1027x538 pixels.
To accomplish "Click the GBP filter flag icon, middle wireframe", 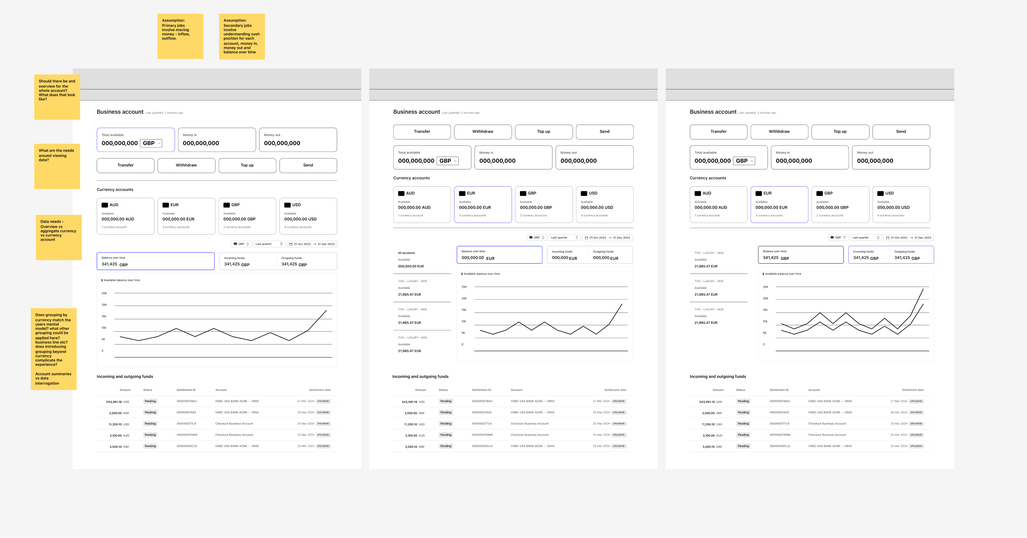I will pos(531,238).
